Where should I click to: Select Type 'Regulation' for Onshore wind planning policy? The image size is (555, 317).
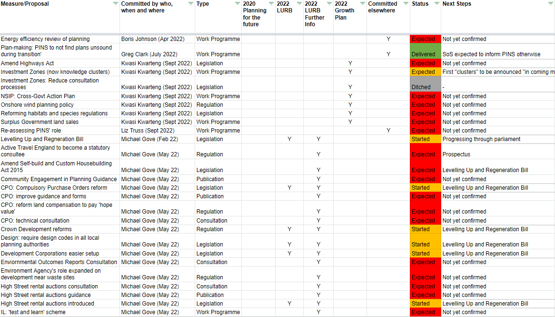click(218, 105)
